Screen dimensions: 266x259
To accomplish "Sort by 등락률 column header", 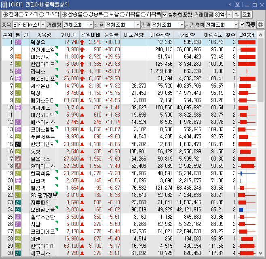I will (x=111, y=35).
